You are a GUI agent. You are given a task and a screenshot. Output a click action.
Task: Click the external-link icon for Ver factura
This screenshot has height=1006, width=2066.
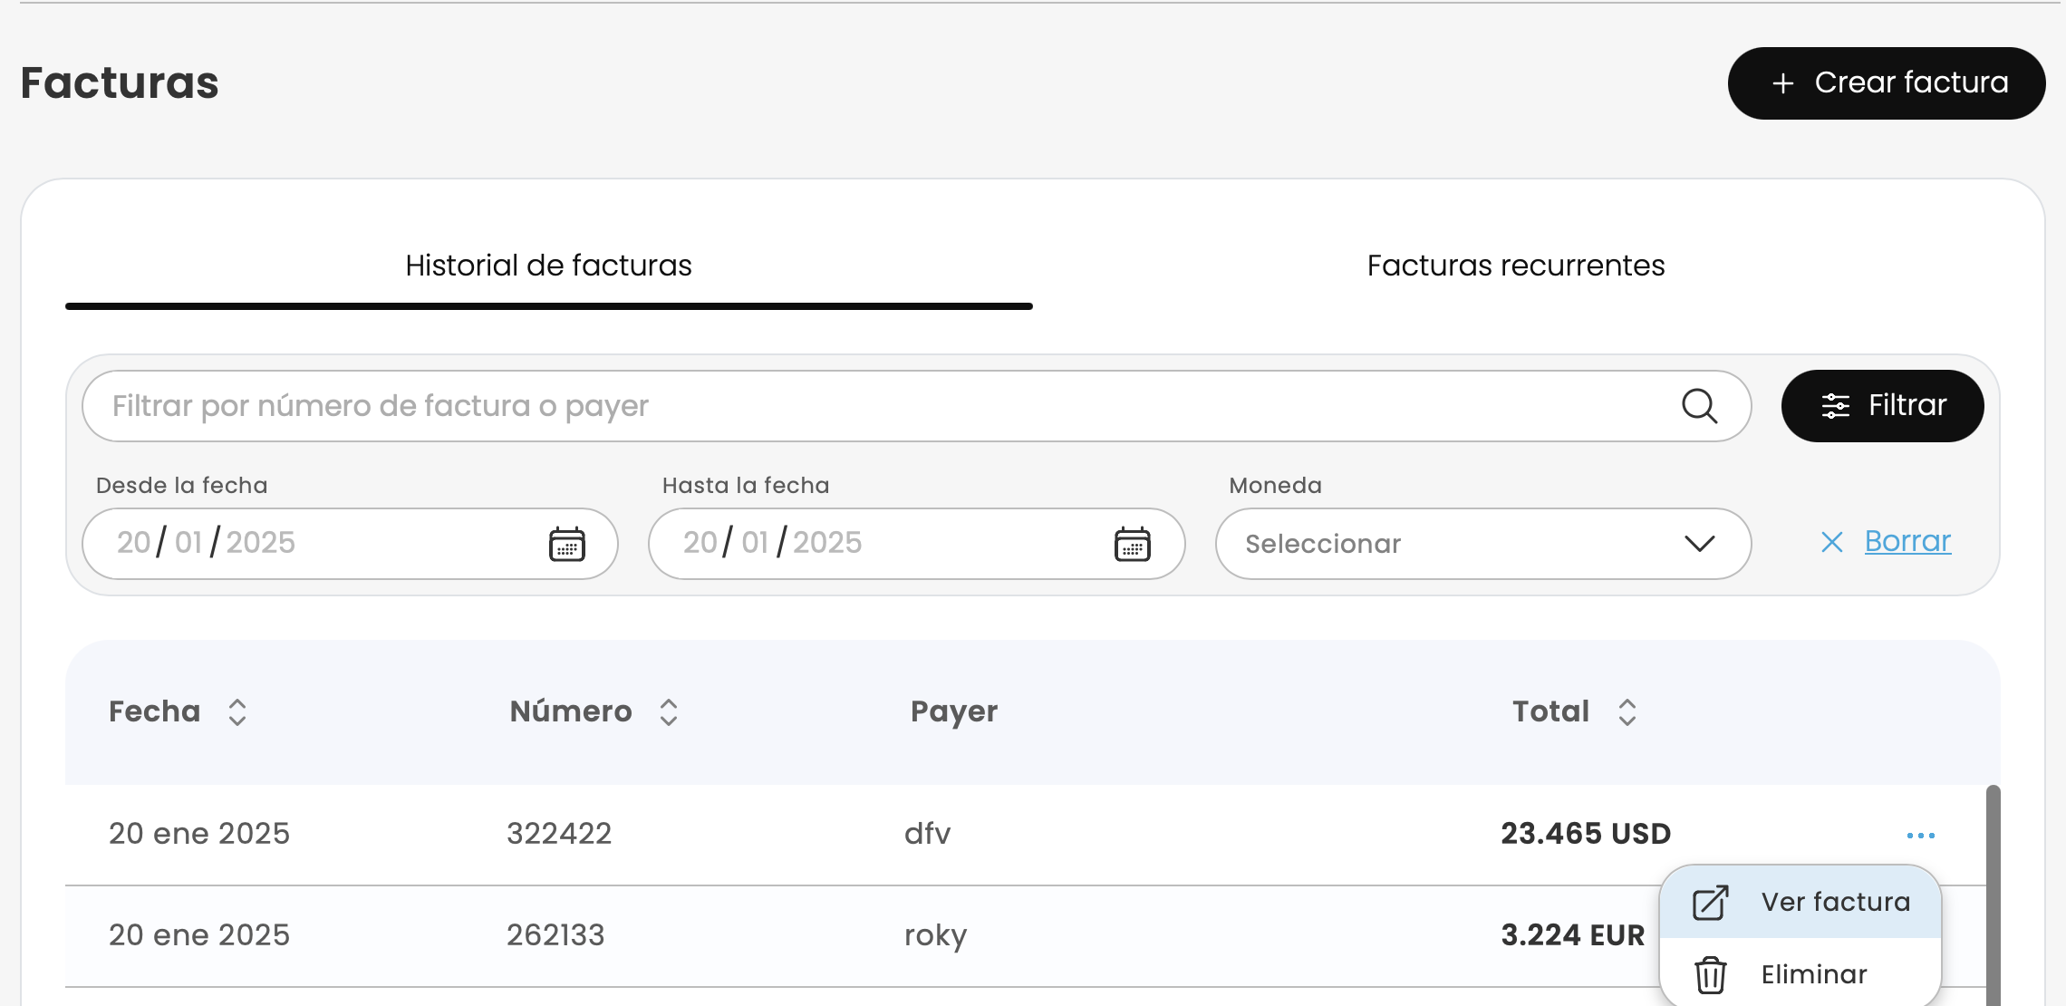(1710, 903)
